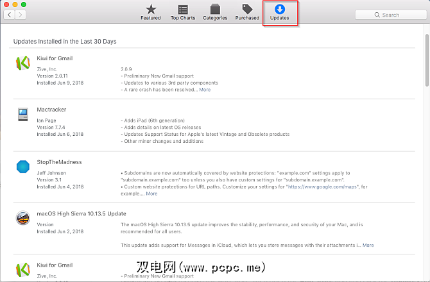The height and width of the screenshot is (282, 430).
Task: Click the Mactracker app icon
Action: (x=23, y=115)
